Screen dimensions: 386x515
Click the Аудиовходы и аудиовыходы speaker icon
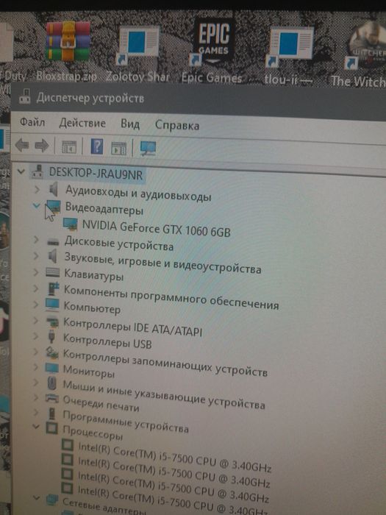[53, 190]
